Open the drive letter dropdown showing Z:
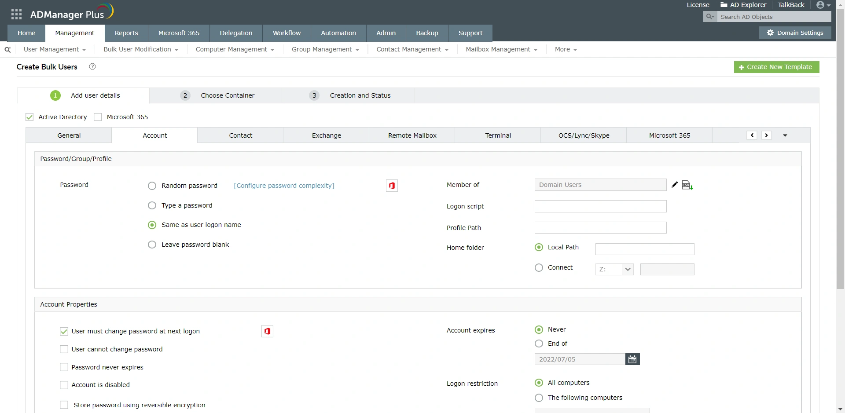 point(614,269)
